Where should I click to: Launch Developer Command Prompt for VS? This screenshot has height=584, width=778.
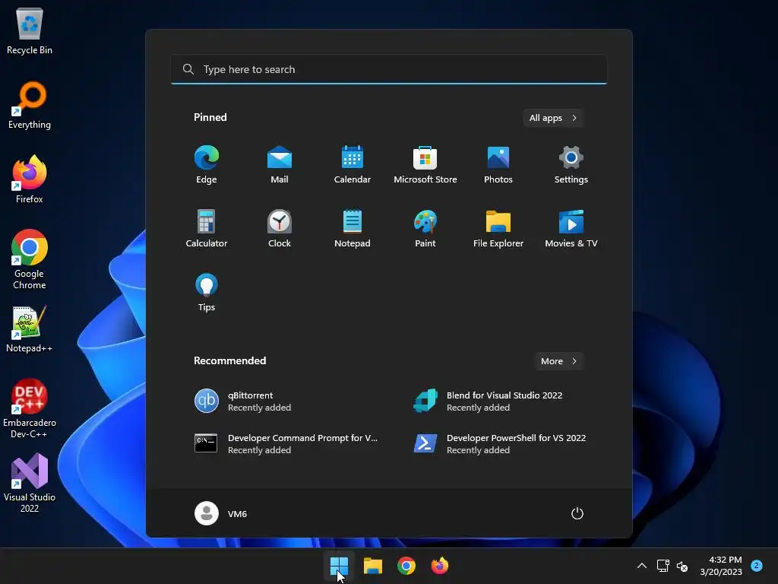[x=288, y=444]
